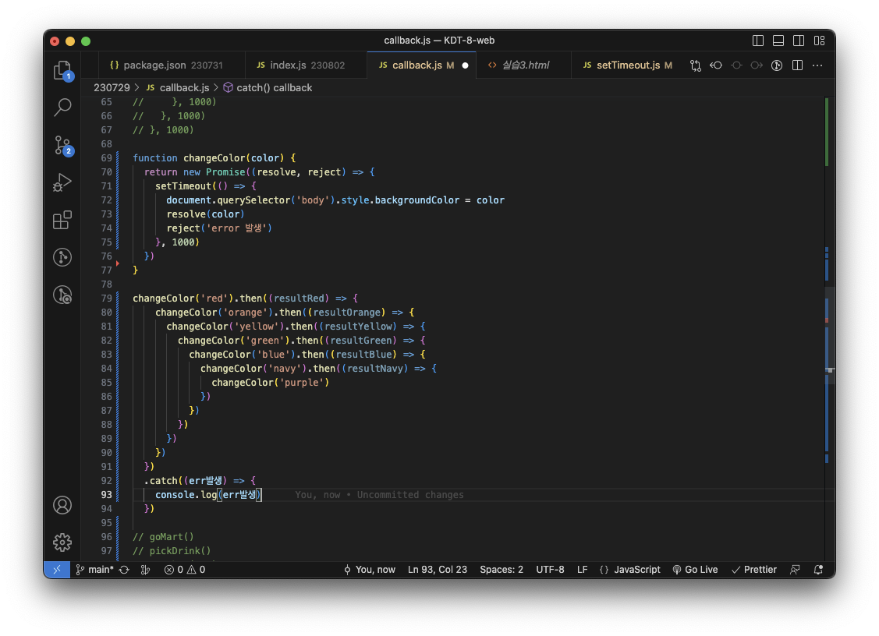Click Go Live server button
The width and height of the screenshot is (879, 636).
tap(695, 569)
